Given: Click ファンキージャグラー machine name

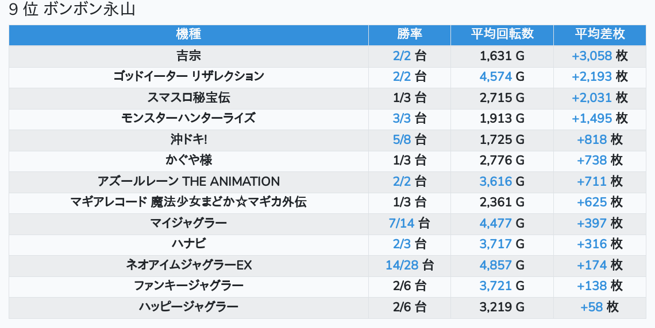Looking at the screenshot, I should 188,286.
